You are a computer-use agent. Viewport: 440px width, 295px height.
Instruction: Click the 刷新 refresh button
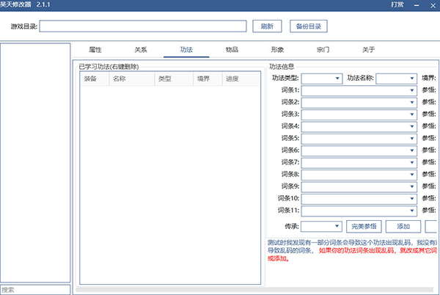tap(267, 26)
